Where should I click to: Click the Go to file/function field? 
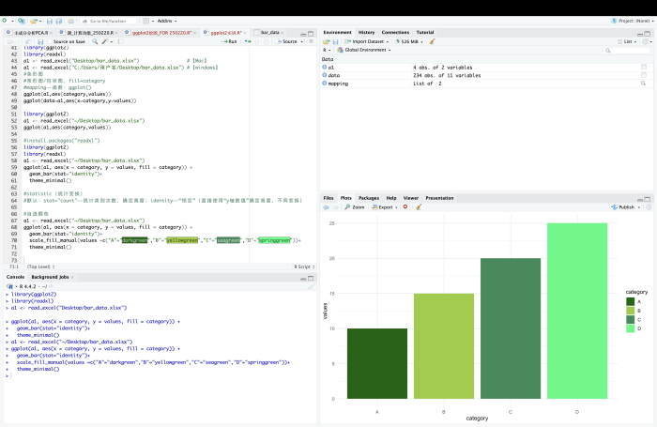pyautogui.click(x=108, y=19)
